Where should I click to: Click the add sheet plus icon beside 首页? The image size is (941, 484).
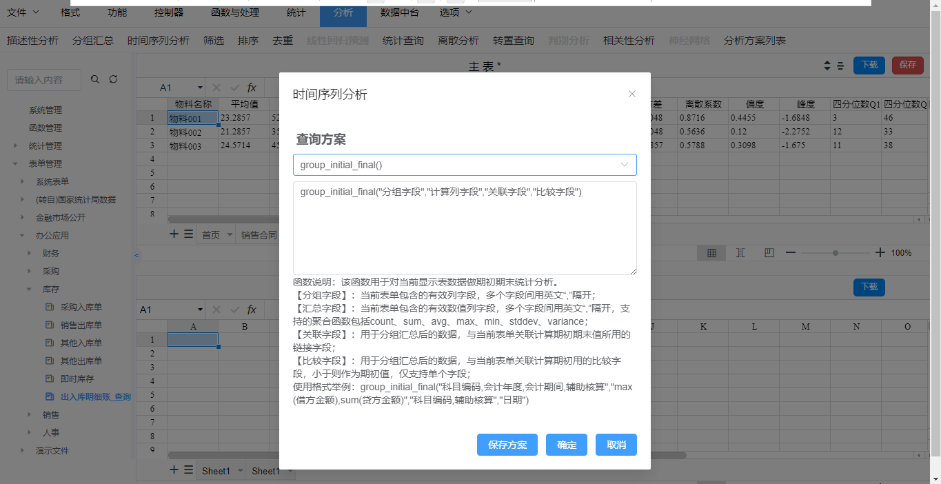(174, 234)
